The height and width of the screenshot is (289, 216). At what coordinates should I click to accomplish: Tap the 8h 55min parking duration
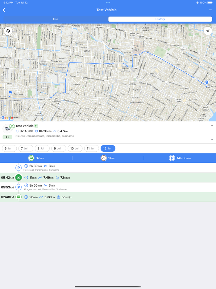pyautogui.click(x=35, y=185)
